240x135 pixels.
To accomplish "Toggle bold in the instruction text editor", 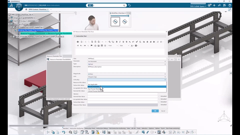I will (117, 42).
